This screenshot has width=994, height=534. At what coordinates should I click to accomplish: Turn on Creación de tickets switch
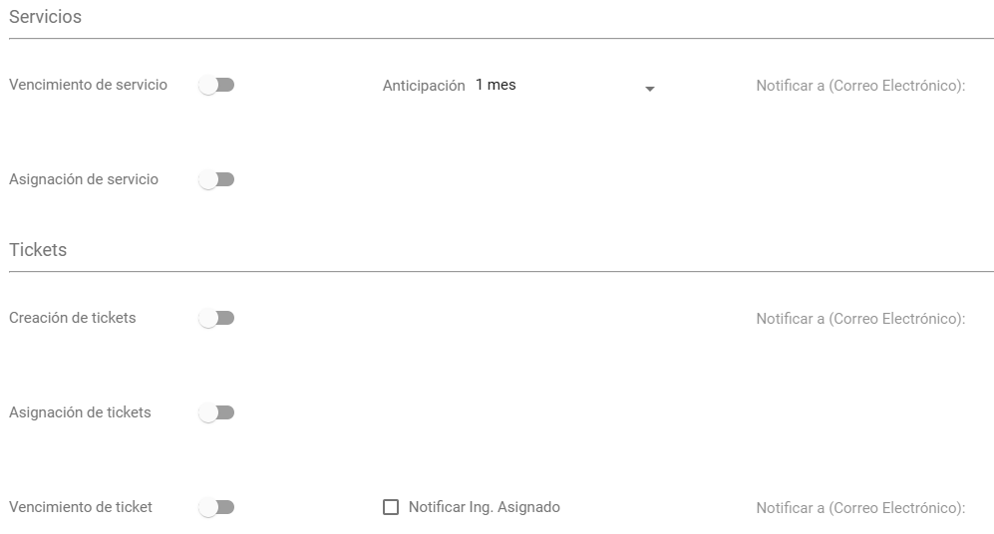click(216, 319)
